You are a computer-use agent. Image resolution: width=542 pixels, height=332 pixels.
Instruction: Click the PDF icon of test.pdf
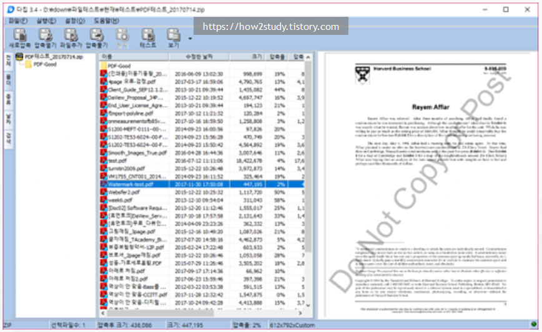click(x=104, y=161)
